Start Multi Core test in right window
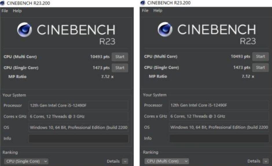Image resolution: width=272 pixels, height=166 pixels. coord(260,56)
